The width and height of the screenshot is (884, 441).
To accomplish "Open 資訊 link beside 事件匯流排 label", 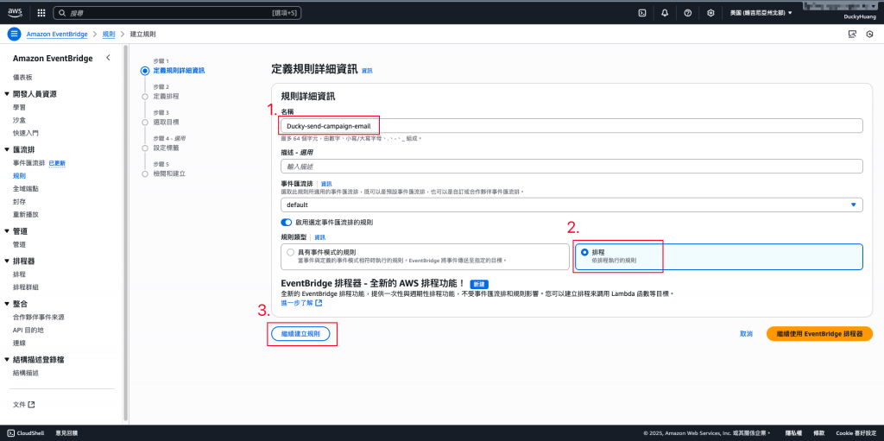I will (x=326, y=184).
